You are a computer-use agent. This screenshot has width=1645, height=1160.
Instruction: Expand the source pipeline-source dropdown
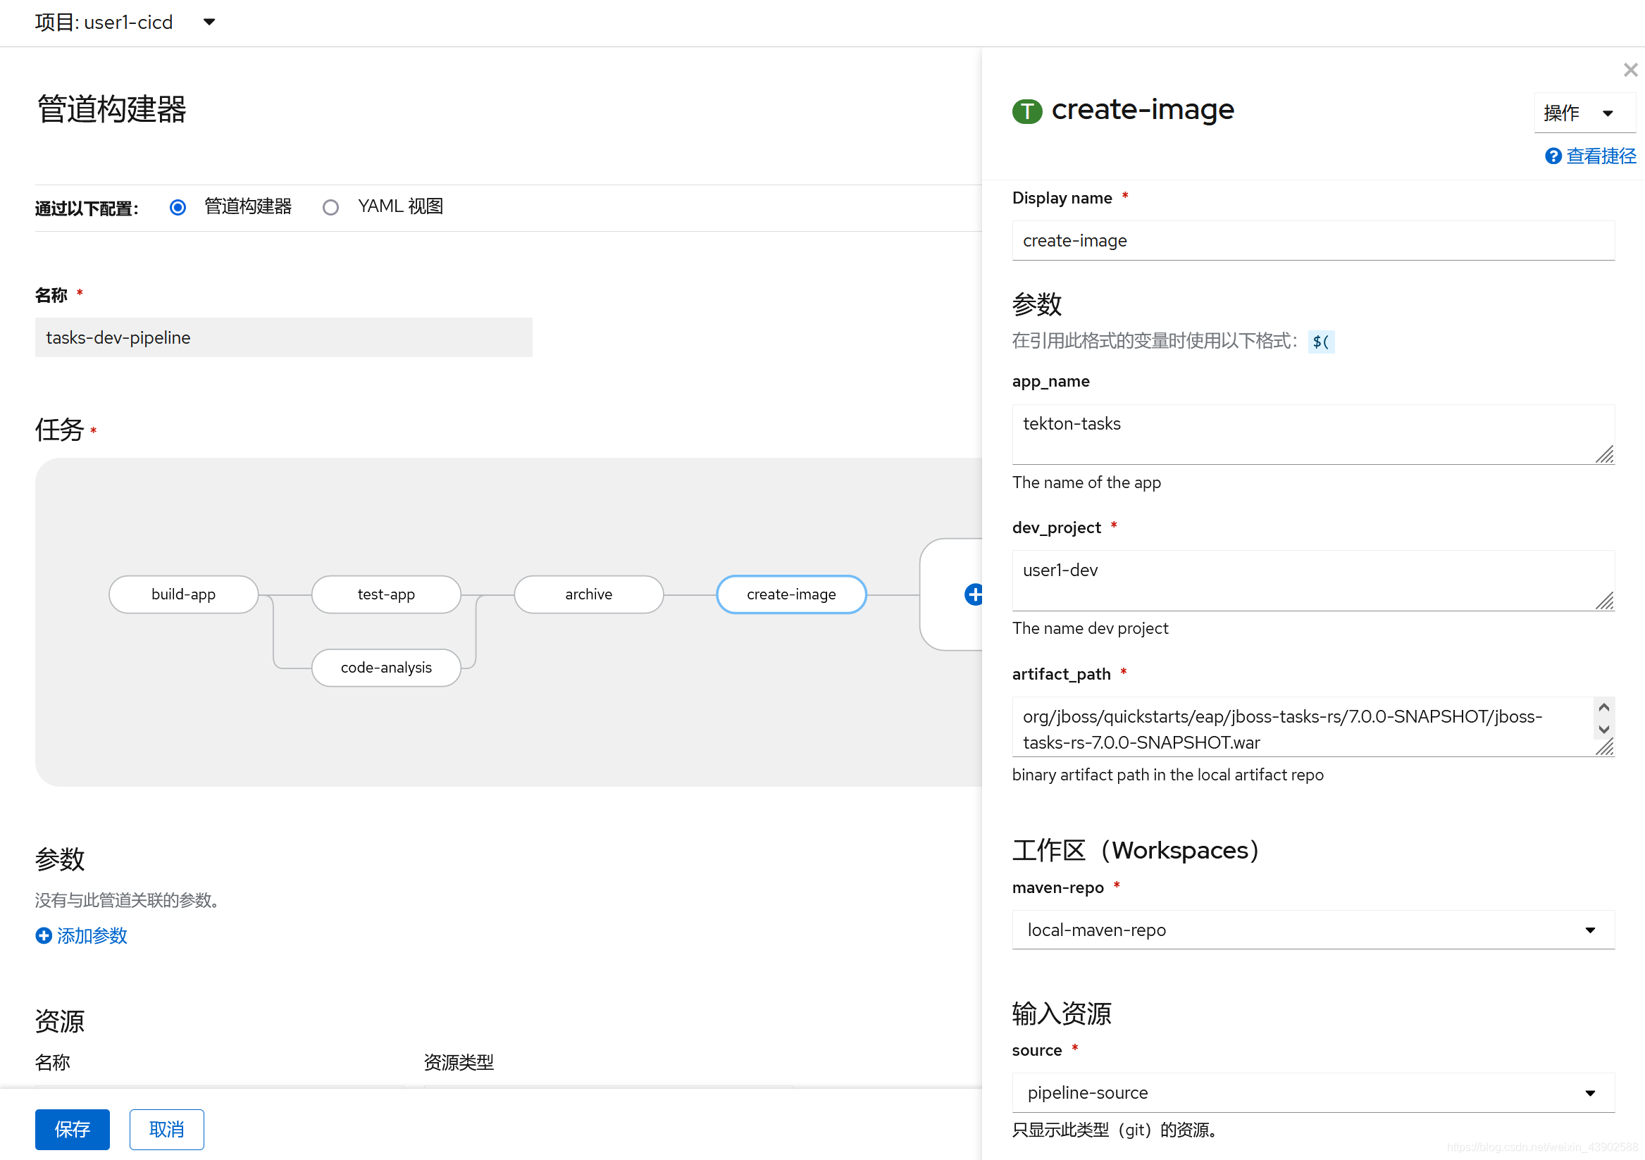coord(1312,1092)
